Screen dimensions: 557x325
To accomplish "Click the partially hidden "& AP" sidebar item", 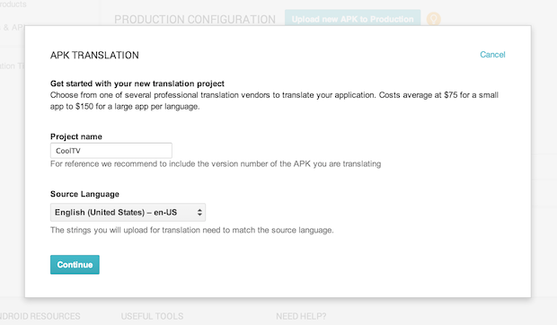I will (x=13, y=28).
